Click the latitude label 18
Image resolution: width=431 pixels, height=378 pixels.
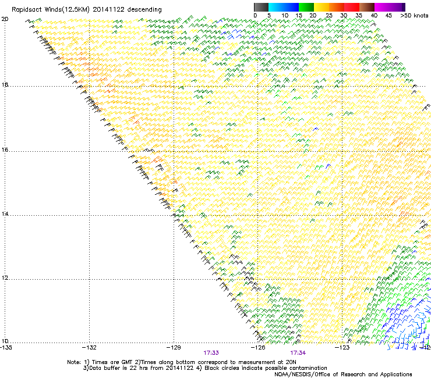[x=5, y=85]
